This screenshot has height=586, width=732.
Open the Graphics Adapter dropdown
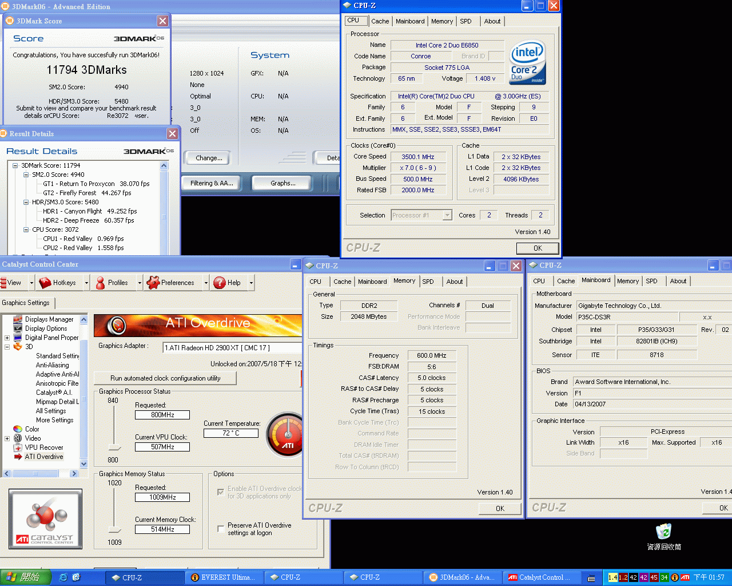point(232,347)
